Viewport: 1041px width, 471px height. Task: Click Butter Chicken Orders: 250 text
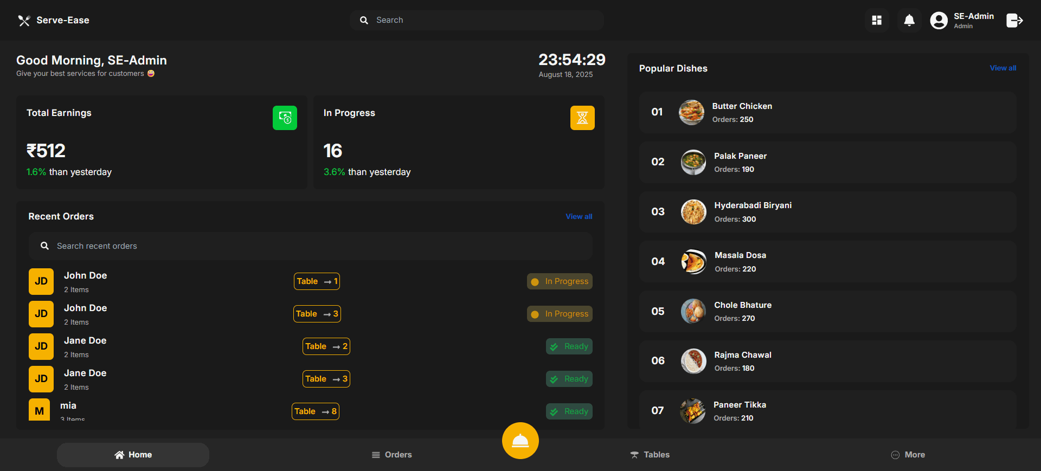(x=732, y=120)
